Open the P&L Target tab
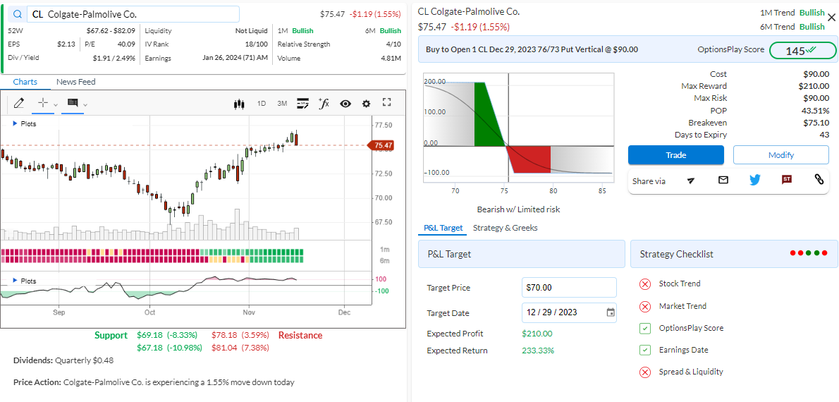The image size is (839, 402). click(x=443, y=228)
